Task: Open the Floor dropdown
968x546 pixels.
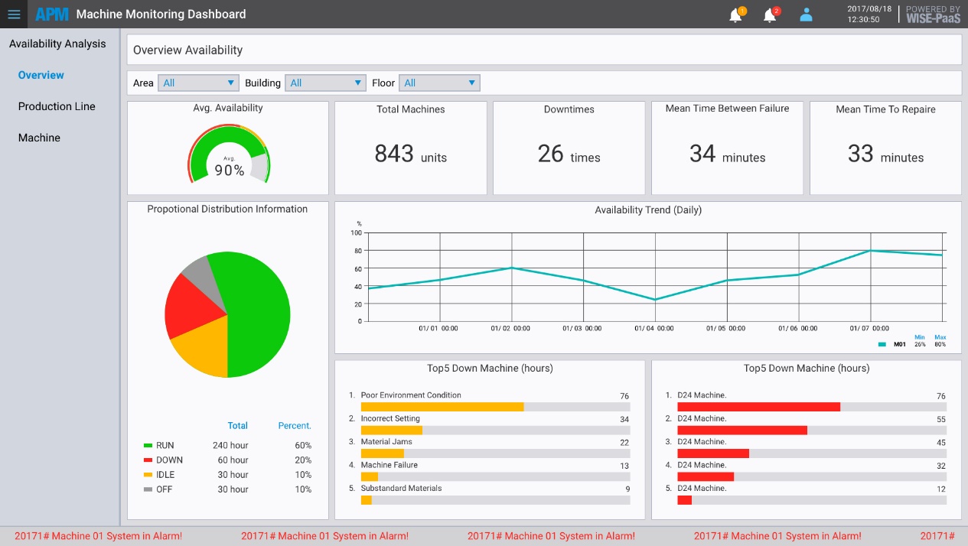Action: pyautogui.click(x=440, y=83)
